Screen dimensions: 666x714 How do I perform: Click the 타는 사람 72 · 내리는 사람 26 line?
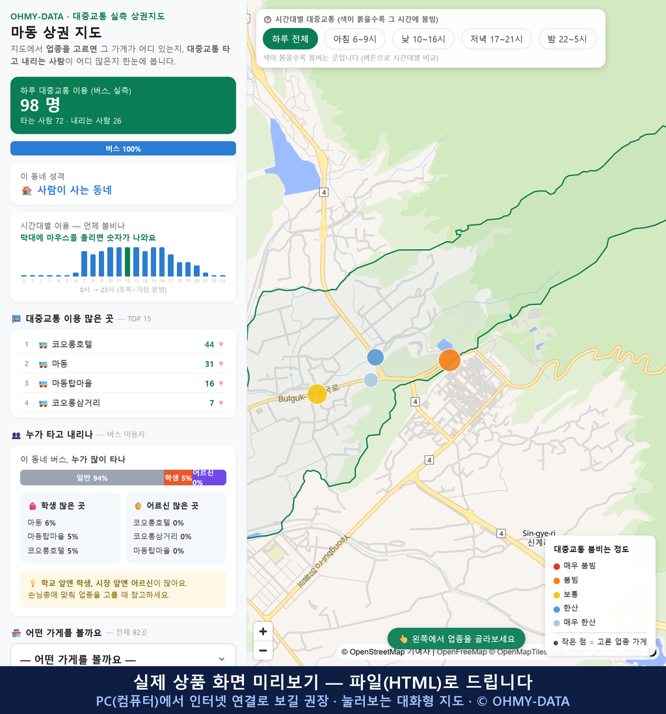[71, 121]
